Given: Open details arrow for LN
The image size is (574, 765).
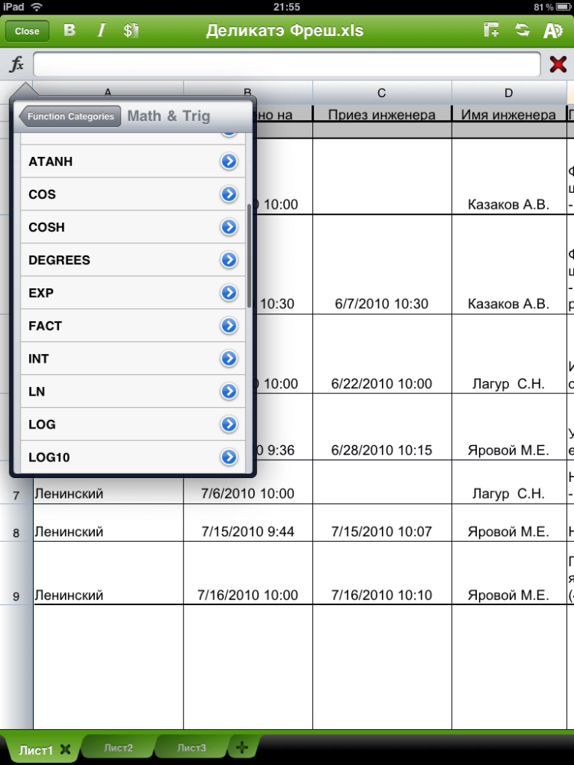Looking at the screenshot, I should coord(228,391).
